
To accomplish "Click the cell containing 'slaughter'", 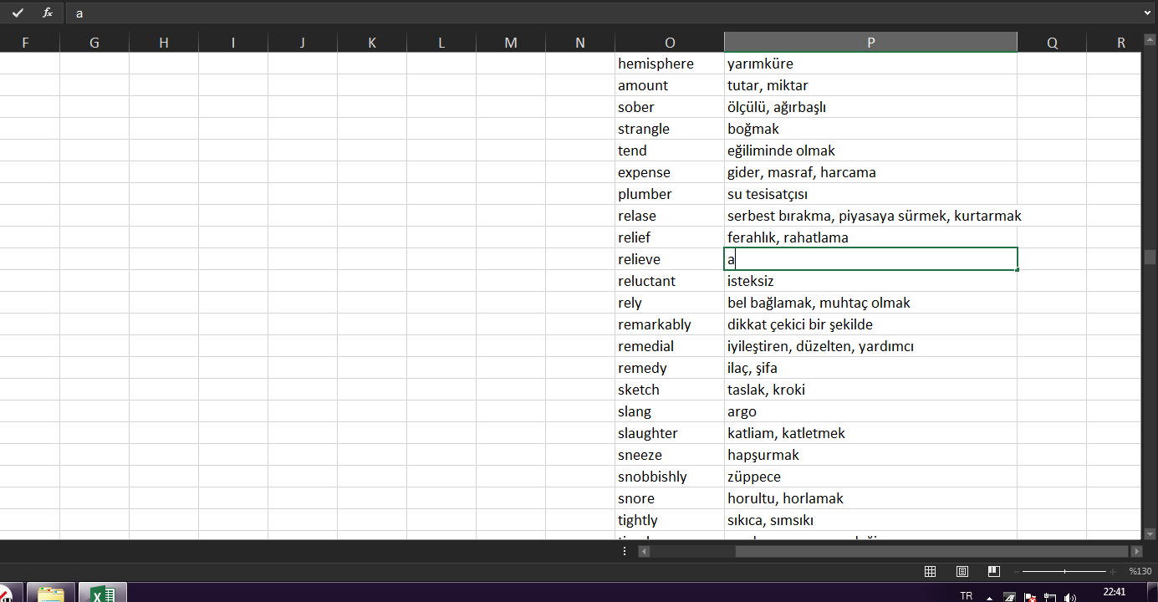I will pyautogui.click(x=670, y=433).
